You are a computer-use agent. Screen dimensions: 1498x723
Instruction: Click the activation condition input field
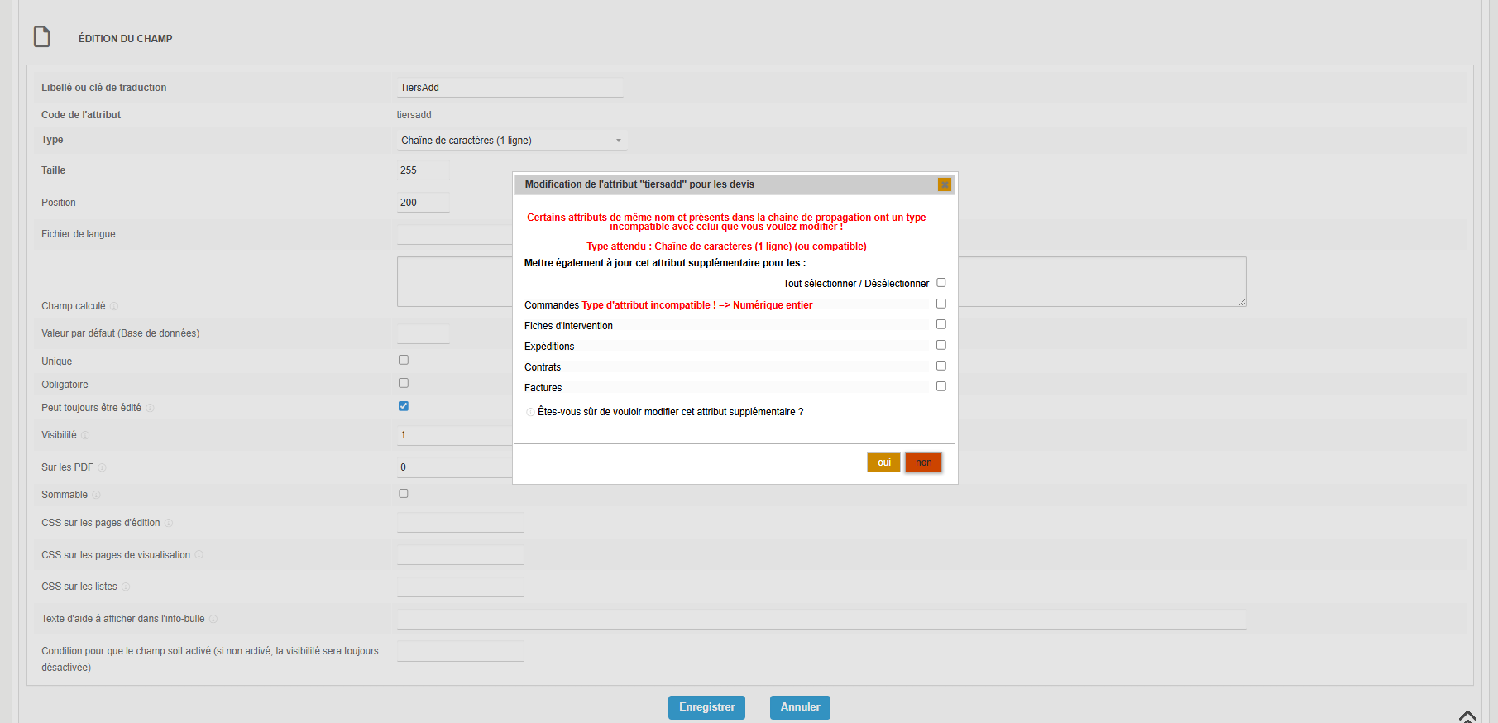click(461, 651)
